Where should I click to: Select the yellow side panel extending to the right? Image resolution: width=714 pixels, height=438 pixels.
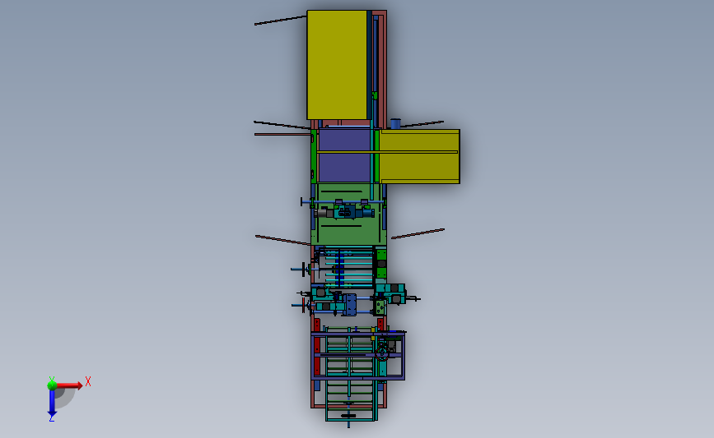click(x=419, y=156)
